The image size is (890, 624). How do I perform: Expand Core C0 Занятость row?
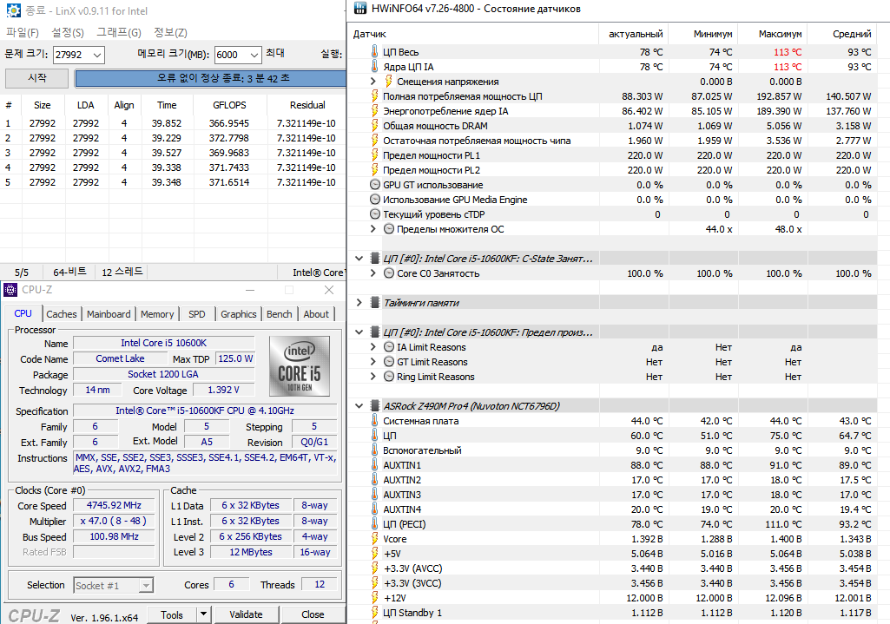click(372, 273)
